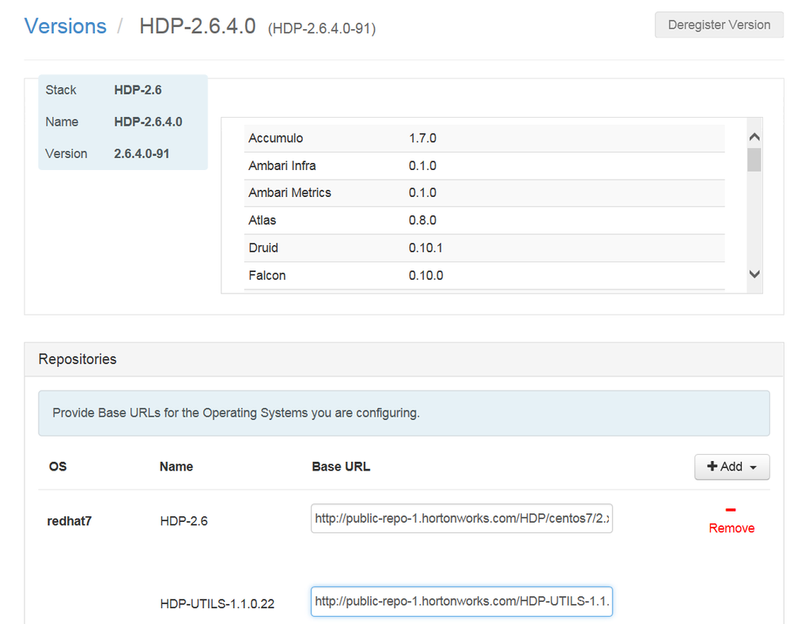The height and width of the screenshot is (624, 790).
Task: Focus the HDP-2.6 Base URL field
Action: [461, 519]
